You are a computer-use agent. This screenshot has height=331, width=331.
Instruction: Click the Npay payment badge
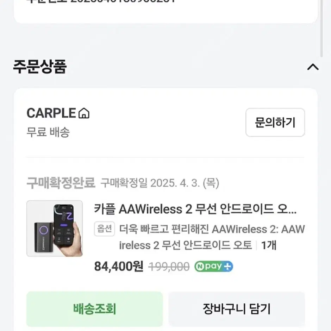click(213, 266)
